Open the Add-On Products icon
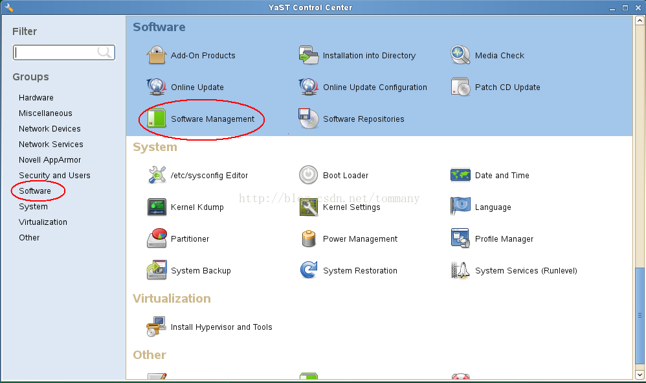 tap(157, 55)
